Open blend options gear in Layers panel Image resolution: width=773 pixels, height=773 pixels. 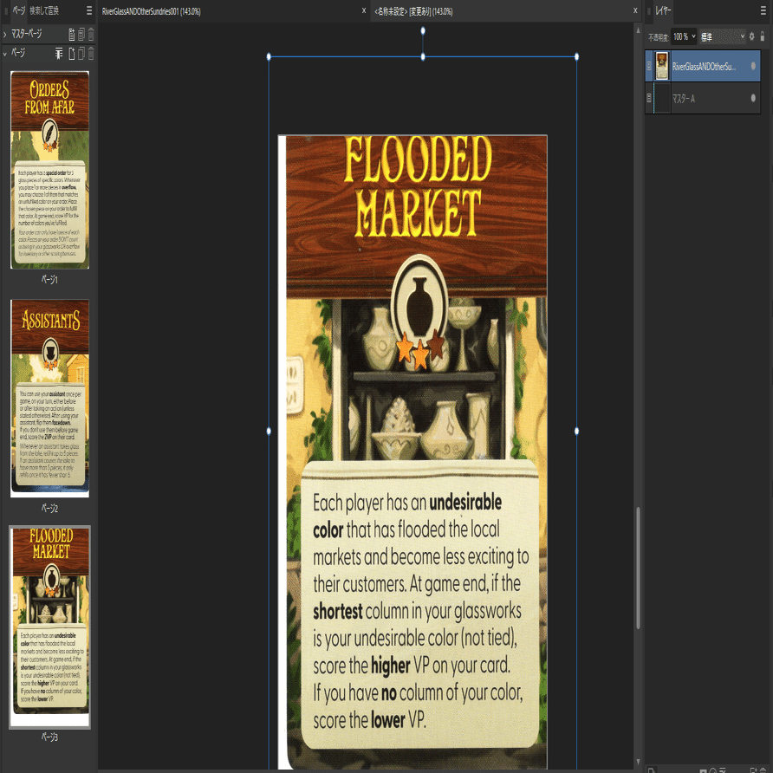pos(752,36)
